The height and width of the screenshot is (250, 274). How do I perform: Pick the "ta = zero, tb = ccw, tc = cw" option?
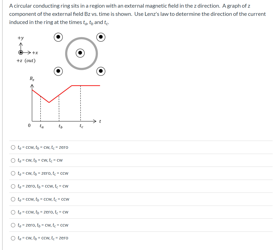[13, 186]
